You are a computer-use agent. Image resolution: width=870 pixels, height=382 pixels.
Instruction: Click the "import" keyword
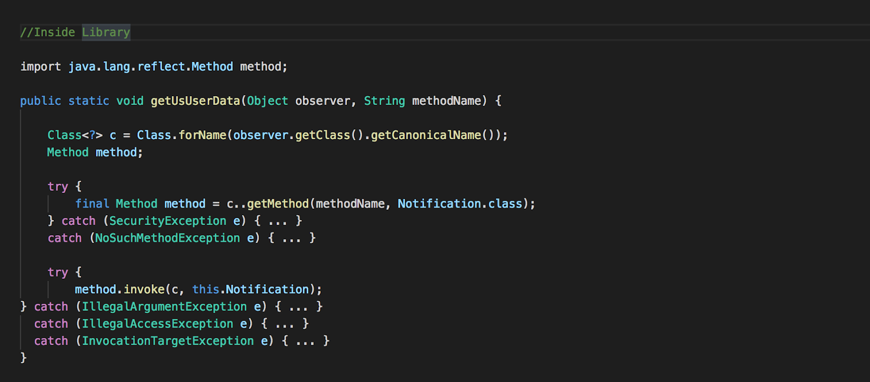click(41, 66)
